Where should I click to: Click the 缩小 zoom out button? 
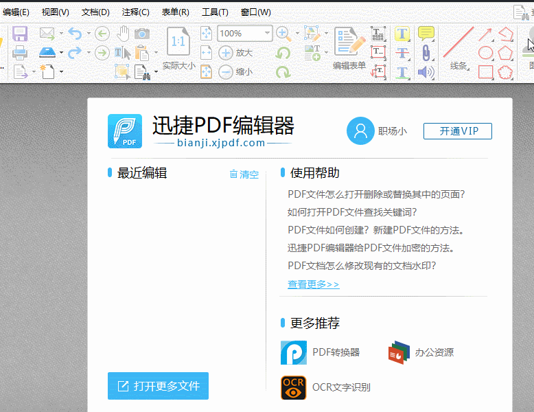pyautogui.click(x=235, y=72)
